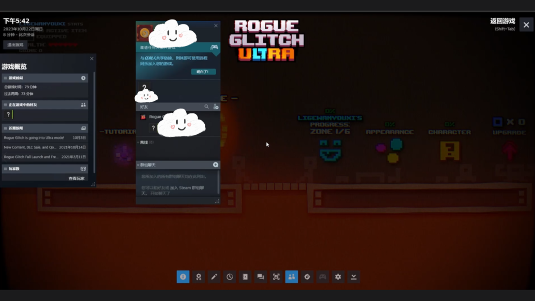Click resize grip of friends list panel
The width and height of the screenshot is (535, 301).
tap(217, 201)
